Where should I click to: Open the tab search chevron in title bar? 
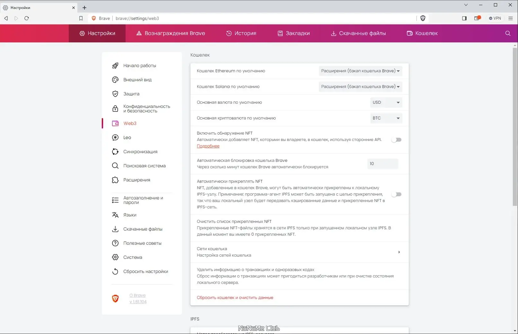466,5
